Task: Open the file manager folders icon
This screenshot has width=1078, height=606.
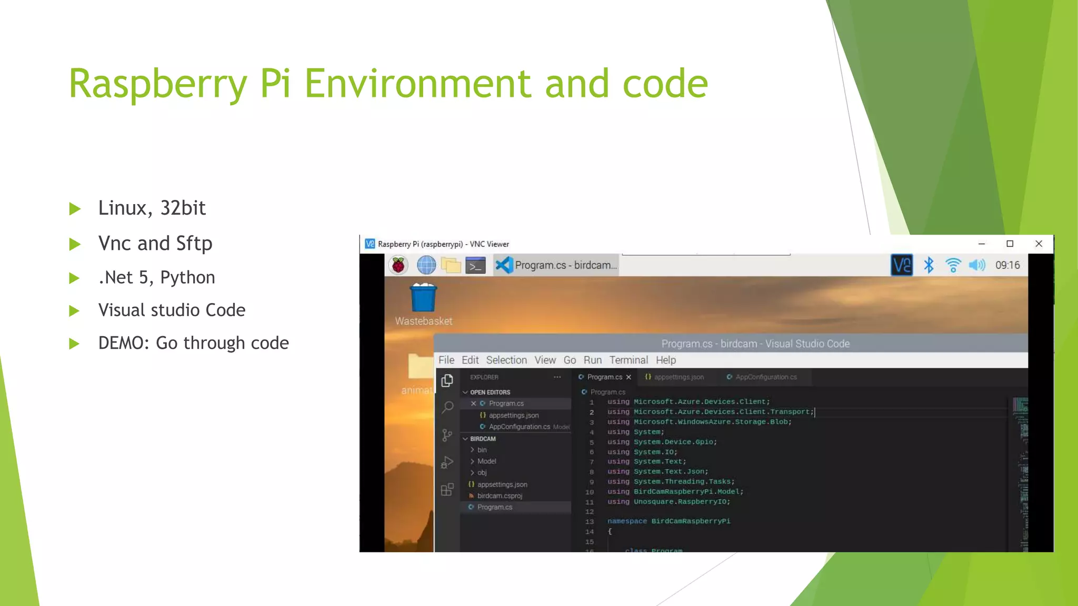Action: [x=451, y=265]
